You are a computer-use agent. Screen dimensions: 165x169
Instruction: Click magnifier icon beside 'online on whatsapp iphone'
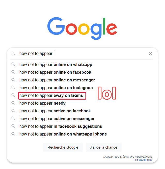pos(13,134)
